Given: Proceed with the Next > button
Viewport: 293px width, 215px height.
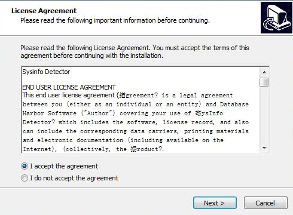Looking at the screenshot, I should click(215, 203).
